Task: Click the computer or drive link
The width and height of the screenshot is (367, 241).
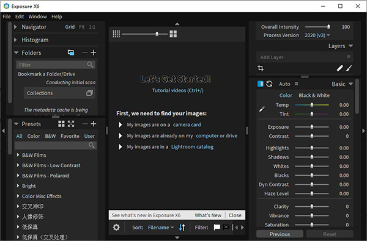Action: (217, 135)
